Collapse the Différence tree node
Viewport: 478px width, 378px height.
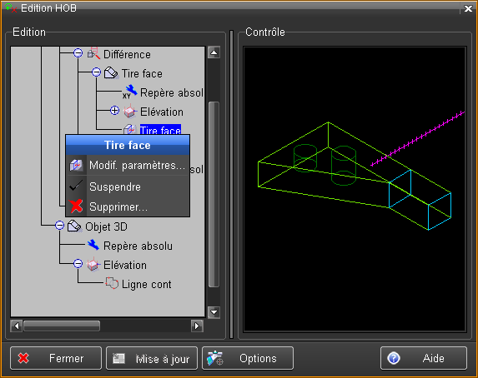click(x=78, y=53)
